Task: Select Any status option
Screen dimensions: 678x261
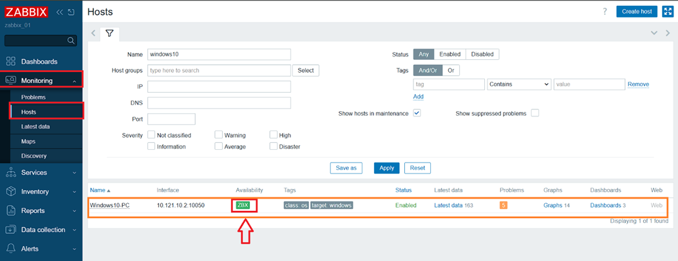Action: coord(424,55)
